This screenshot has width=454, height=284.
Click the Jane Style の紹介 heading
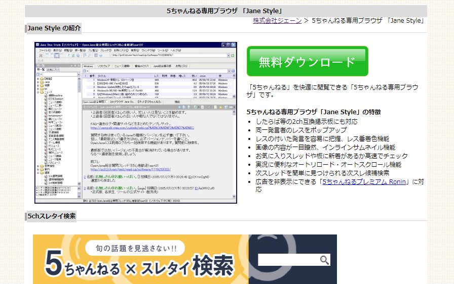(54, 28)
